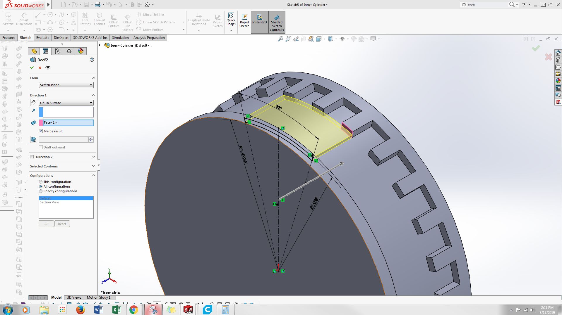The width and height of the screenshot is (562, 315).
Task: Select All configurations radio button
Action: 41,186
